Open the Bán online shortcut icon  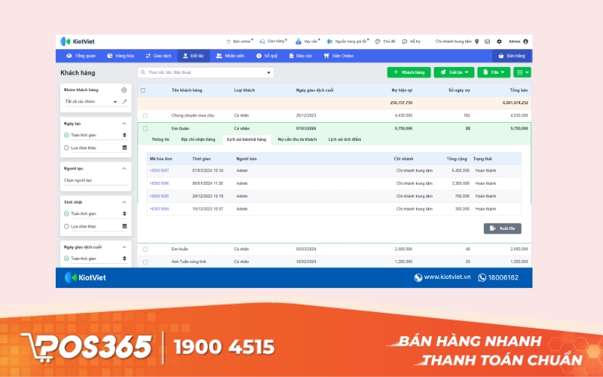point(228,41)
